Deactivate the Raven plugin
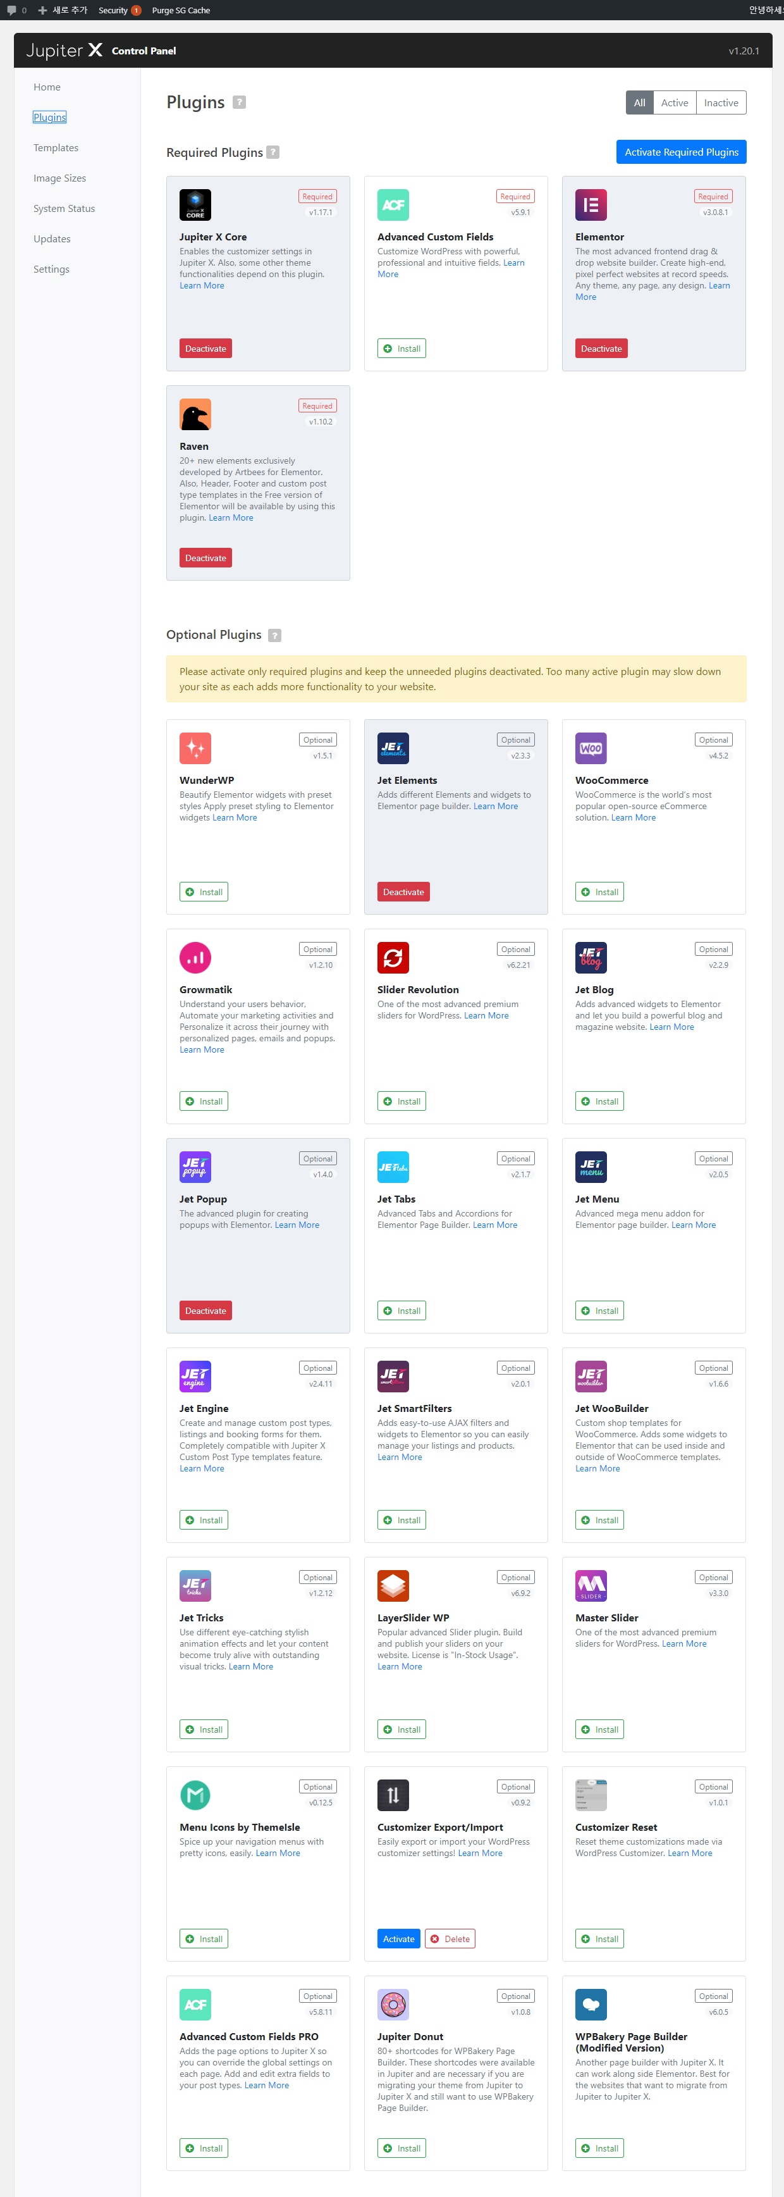 click(205, 558)
